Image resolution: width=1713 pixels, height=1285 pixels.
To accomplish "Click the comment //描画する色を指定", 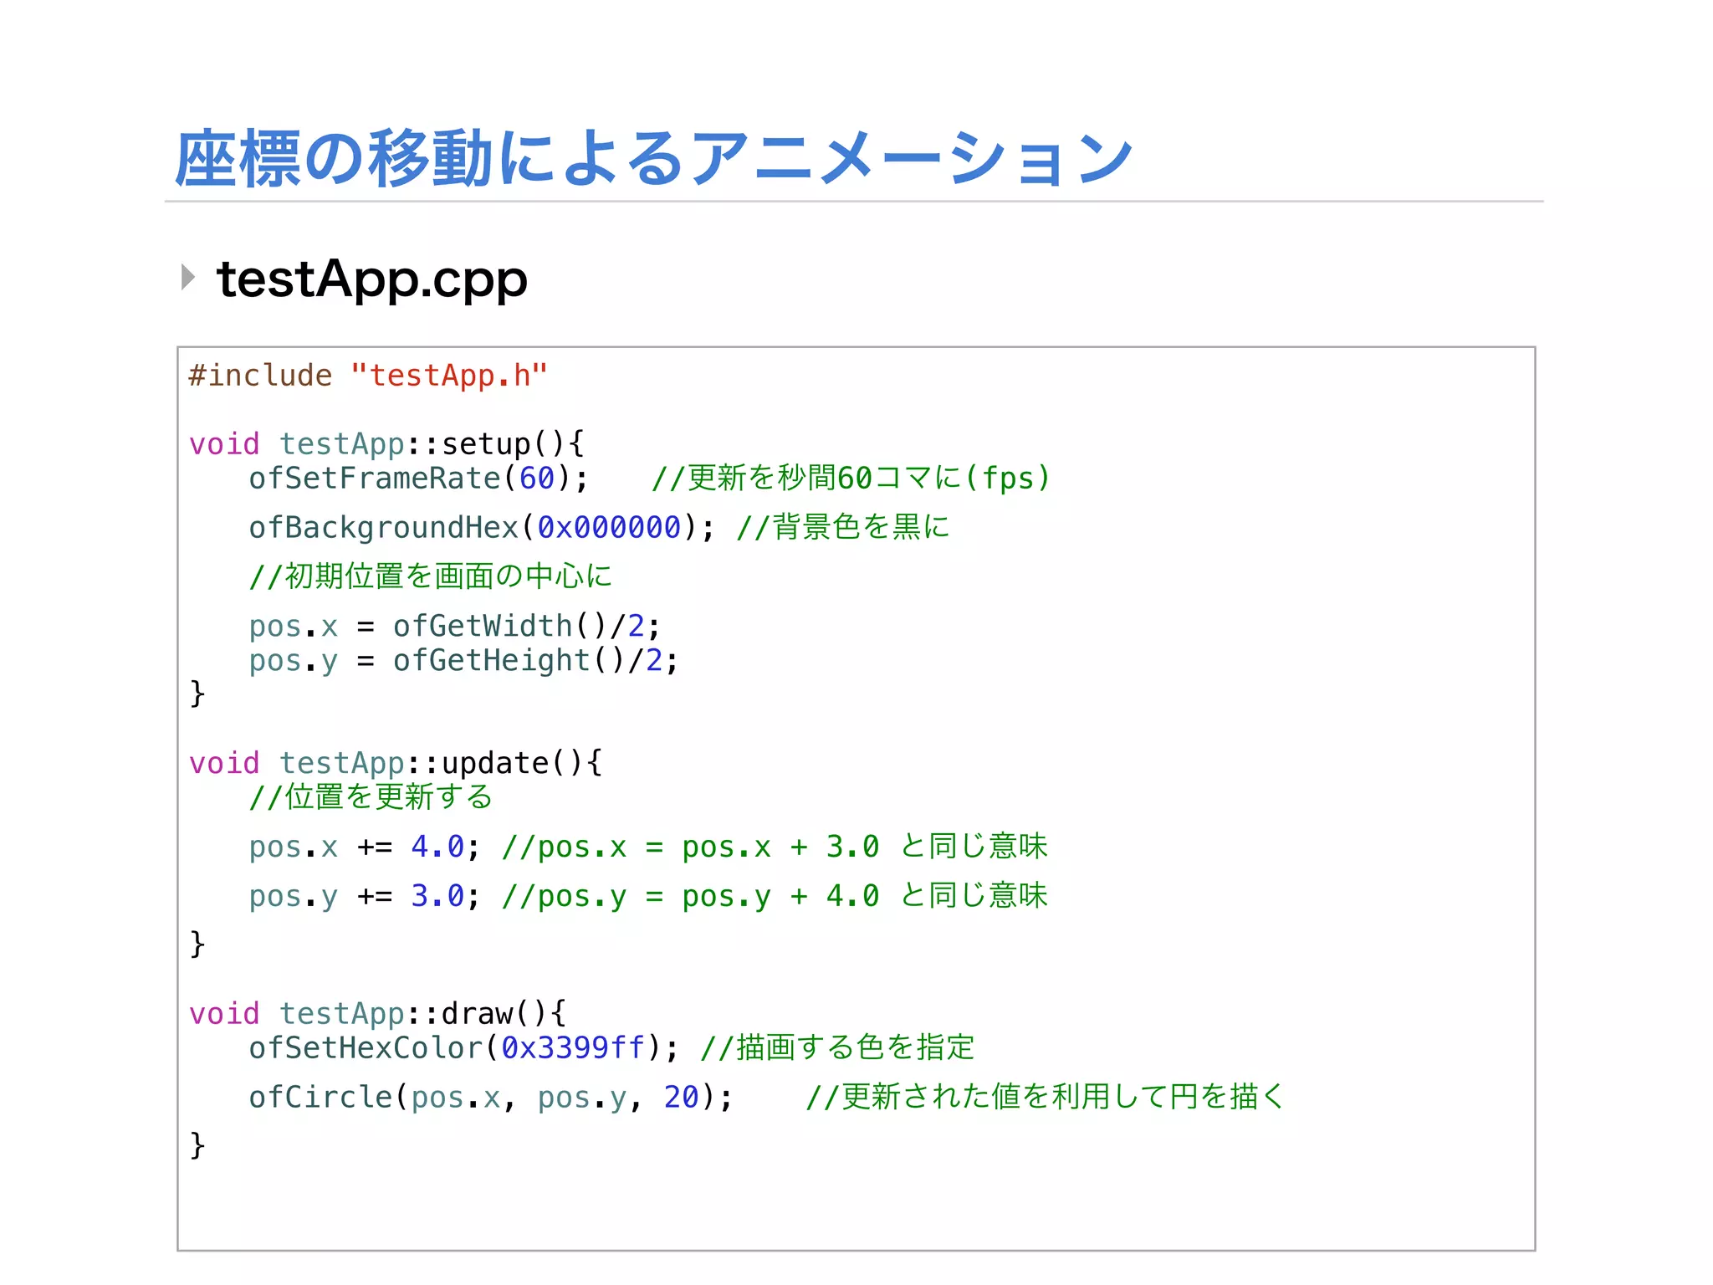I will 837,1047.
